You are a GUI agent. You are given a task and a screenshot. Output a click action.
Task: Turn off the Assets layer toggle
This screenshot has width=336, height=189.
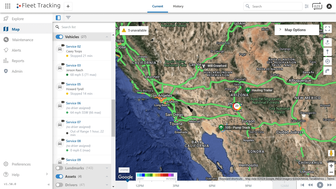[59, 176]
